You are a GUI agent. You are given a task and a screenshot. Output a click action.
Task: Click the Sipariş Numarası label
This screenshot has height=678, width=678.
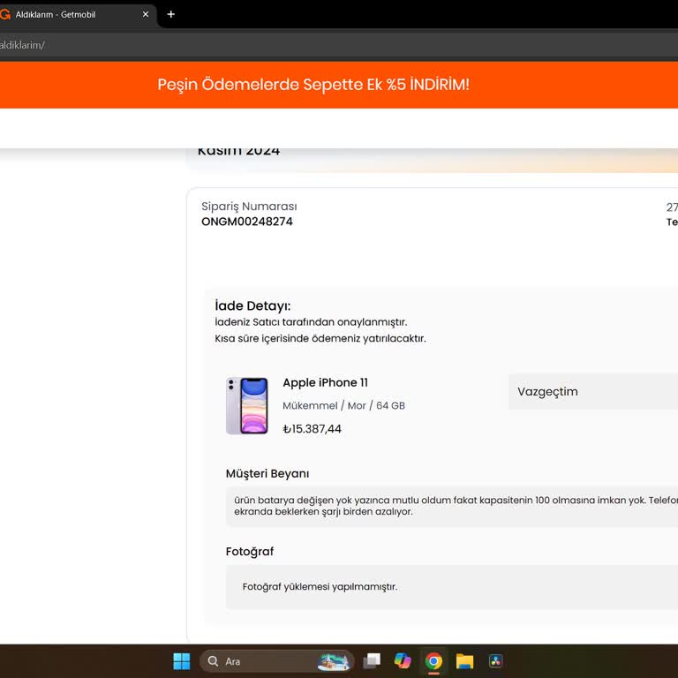pos(249,207)
